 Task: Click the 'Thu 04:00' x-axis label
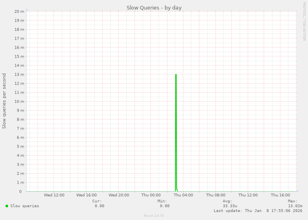tap(183, 195)
